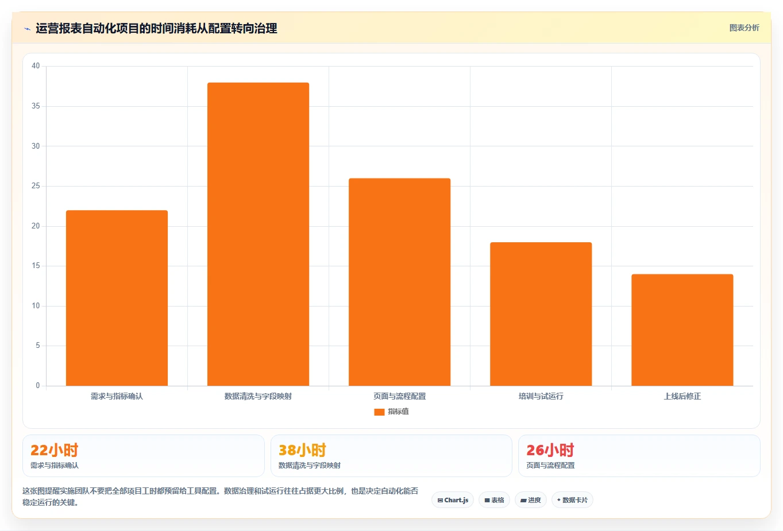The height and width of the screenshot is (531, 783).
Task: Click the icon inside the Chart.js chip
Action: point(440,501)
